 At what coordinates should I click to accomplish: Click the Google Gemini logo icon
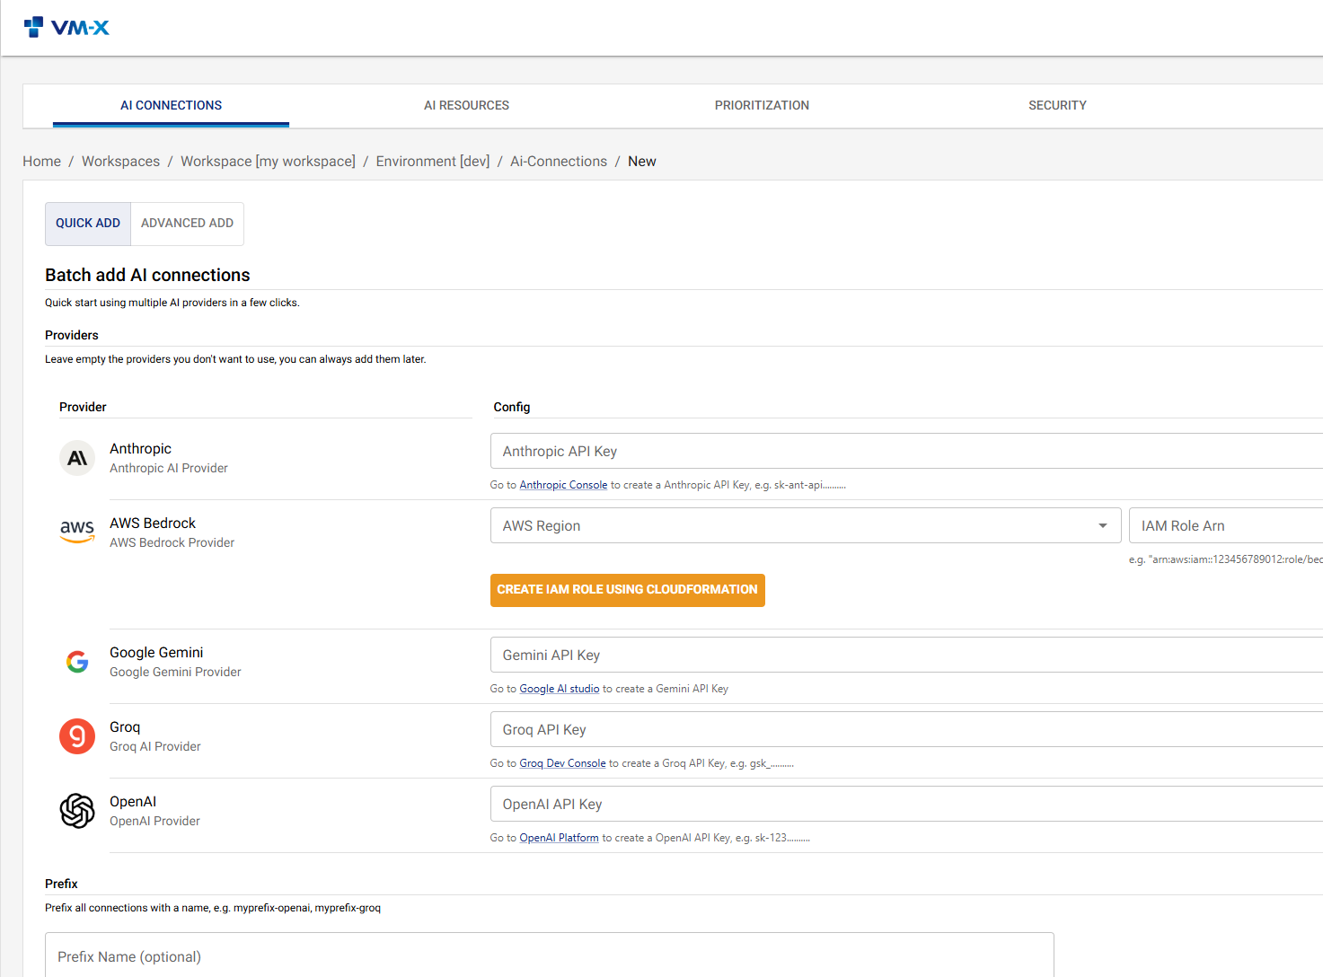[77, 662]
